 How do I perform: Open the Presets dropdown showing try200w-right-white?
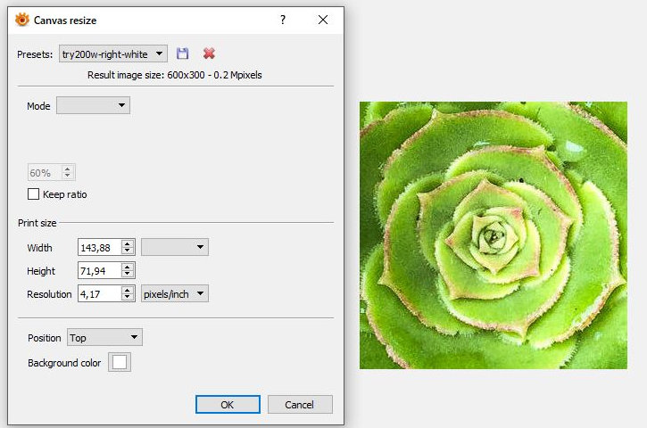[113, 53]
